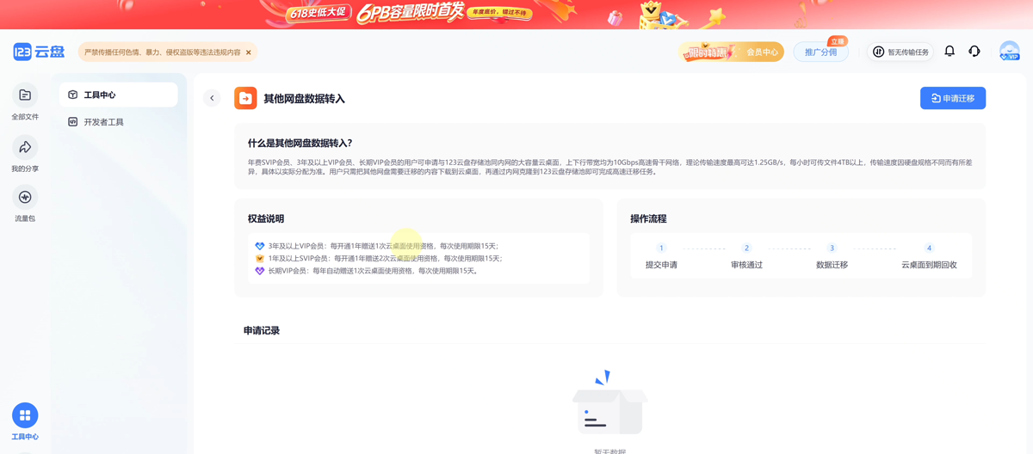
Task: Click the empty box illustration
Action: click(609, 402)
